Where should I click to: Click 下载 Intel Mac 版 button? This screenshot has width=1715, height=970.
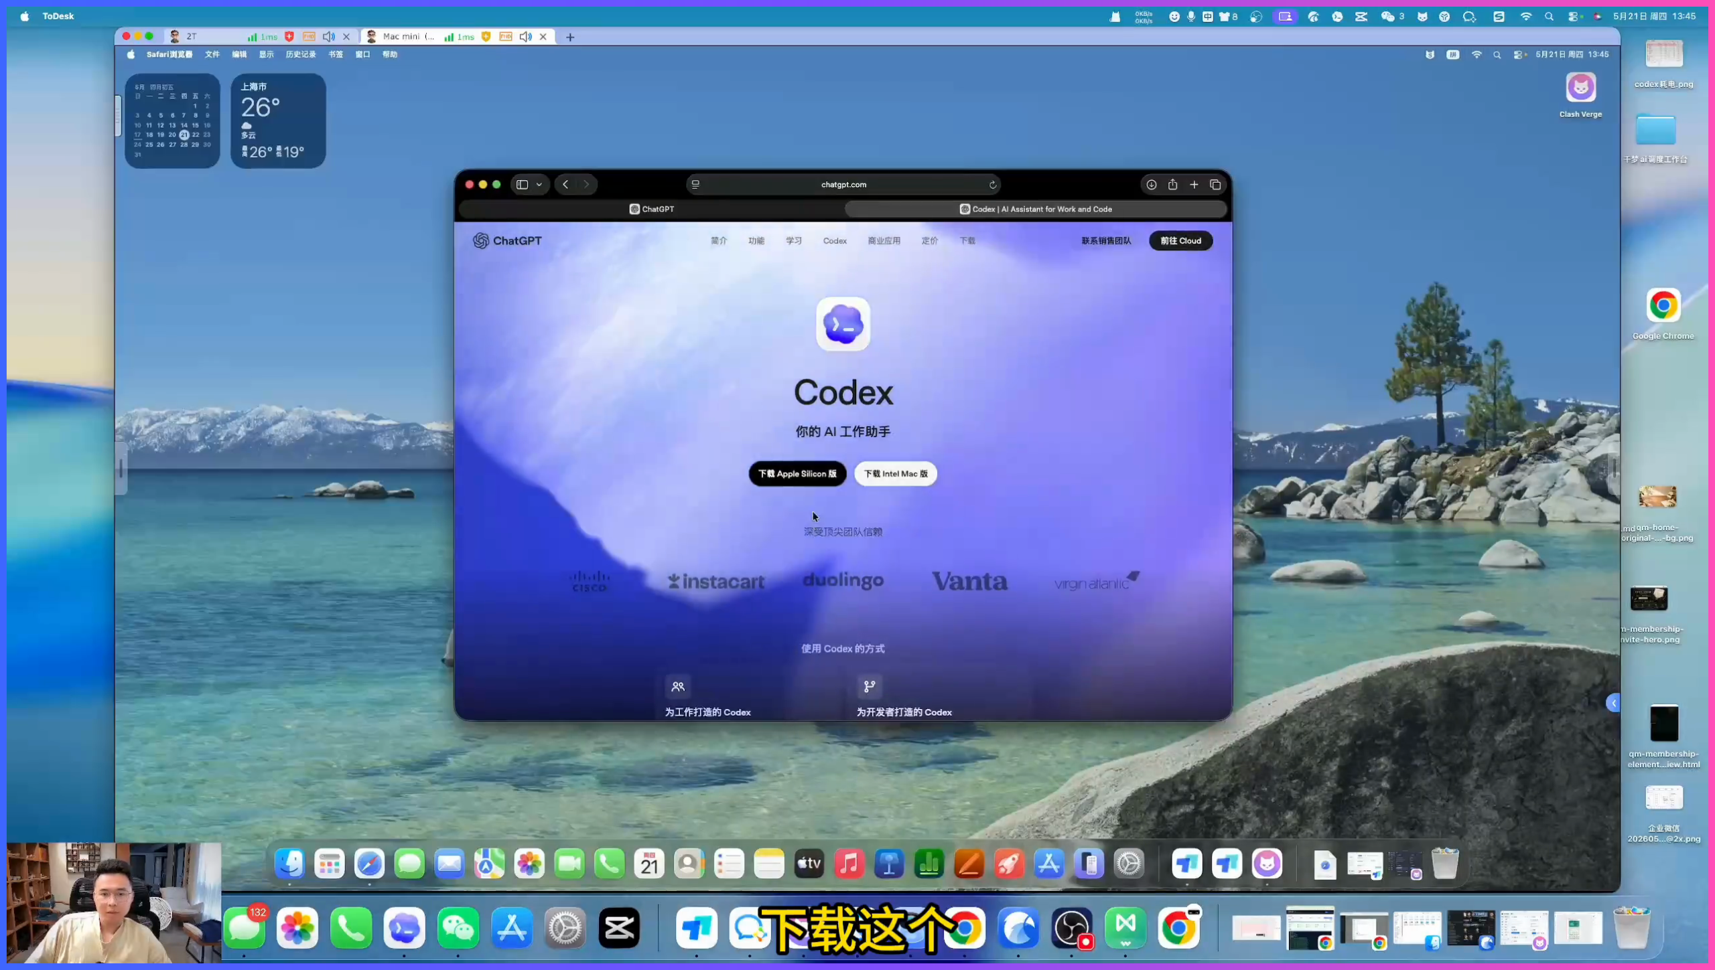(896, 474)
